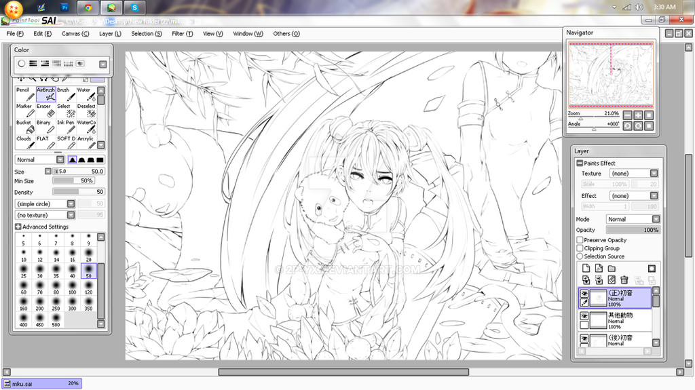Create a new normal layer

pyautogui.click(x=586, y=269)
